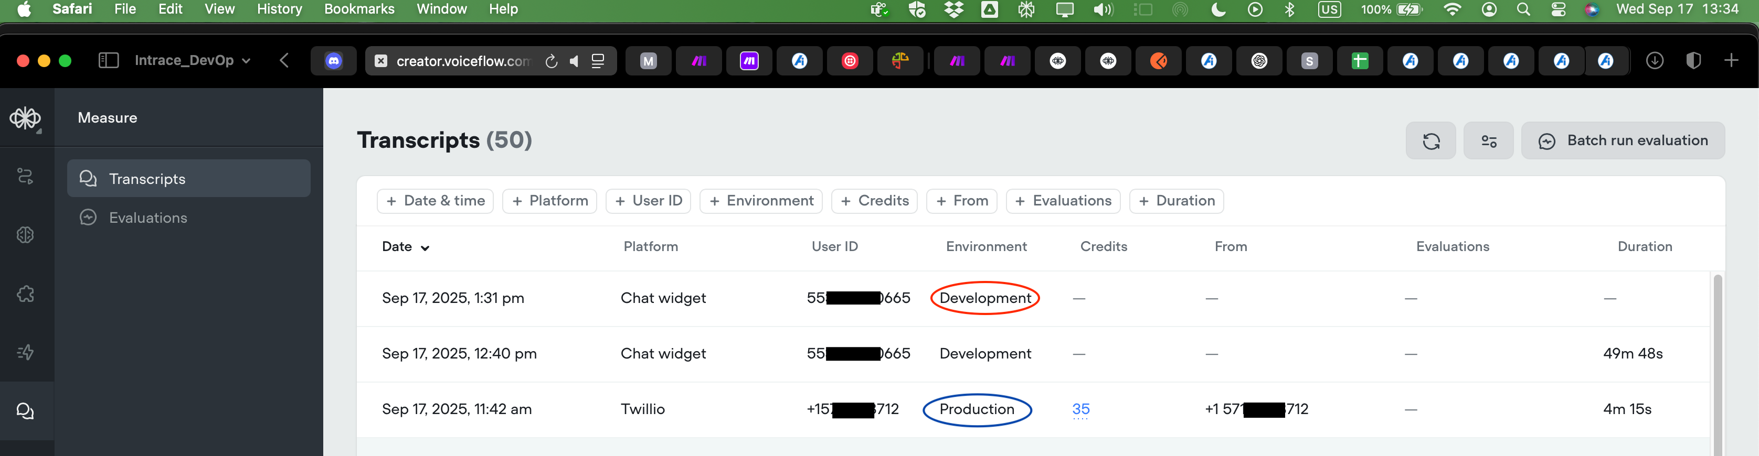Open the Bookmarks menu in menu bar
1759x456 pixels.
click(358, 9)
